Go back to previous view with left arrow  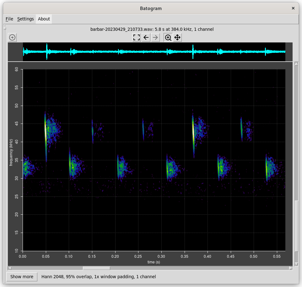click(x=146, y=38)
